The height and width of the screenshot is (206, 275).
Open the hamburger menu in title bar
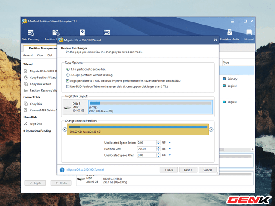click(232, 21)
